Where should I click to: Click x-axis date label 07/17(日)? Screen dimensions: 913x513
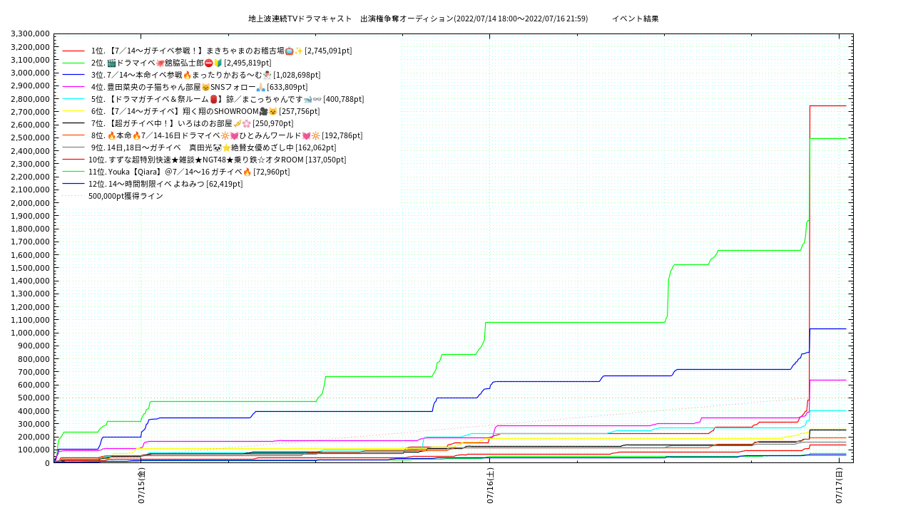839,486
